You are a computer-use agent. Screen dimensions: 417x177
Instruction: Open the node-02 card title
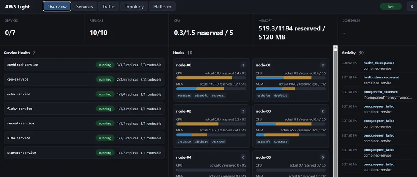coord(183,111)
